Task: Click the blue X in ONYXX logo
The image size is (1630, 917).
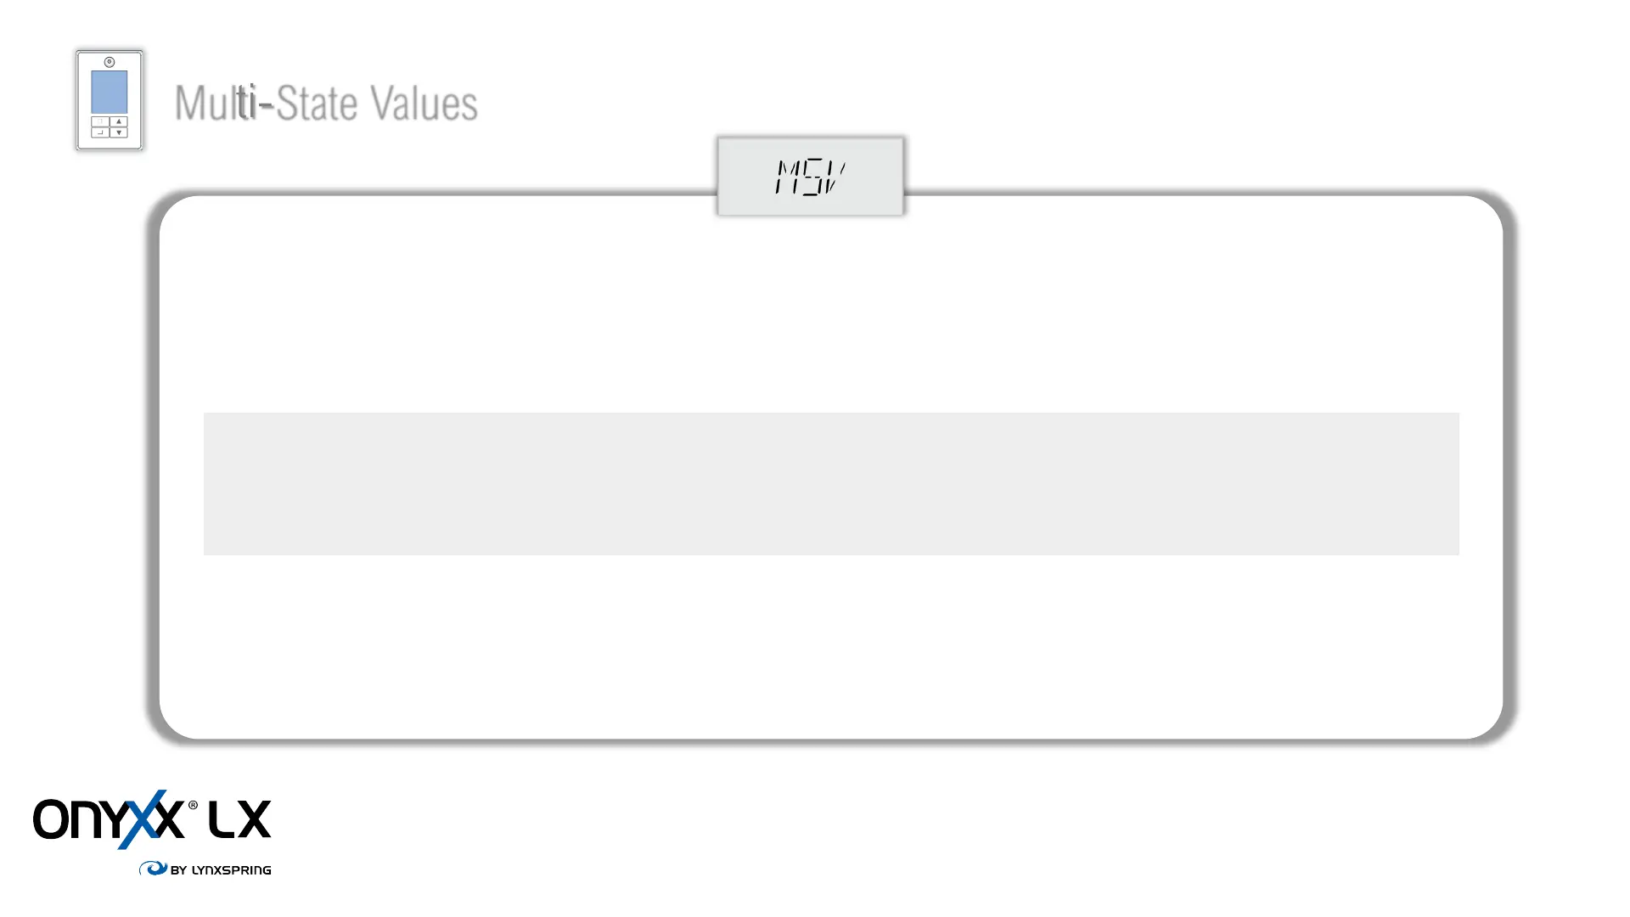Action: point(144,819)
